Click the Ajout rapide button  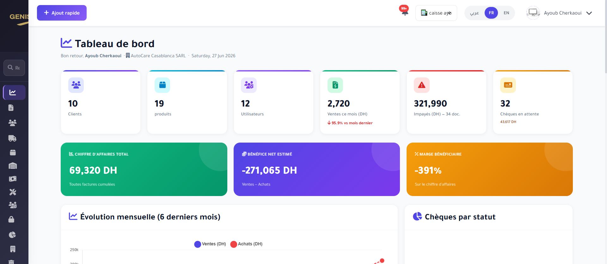coord(62,13)
